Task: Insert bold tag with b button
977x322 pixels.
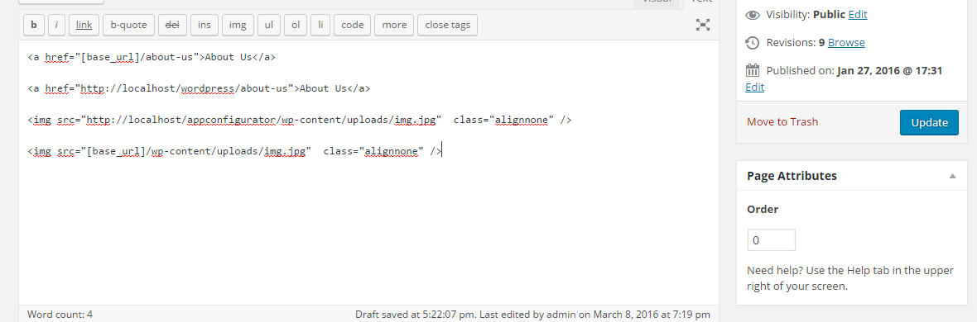Action: click(34, 25)
